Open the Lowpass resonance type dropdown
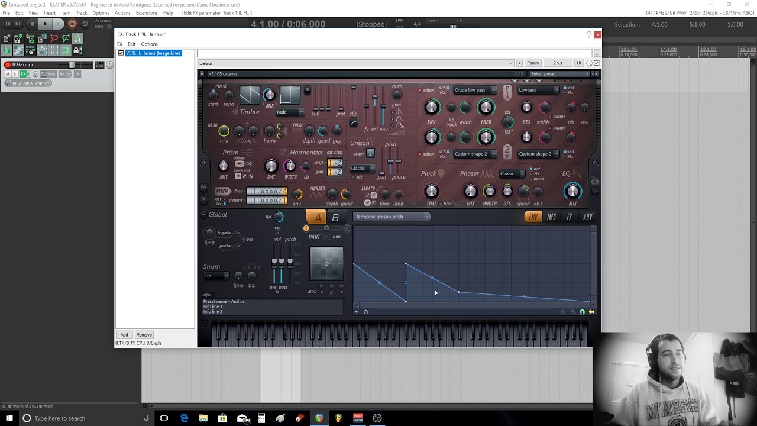The width and height of the screenshot is (757, 426). tap(538, 90)
